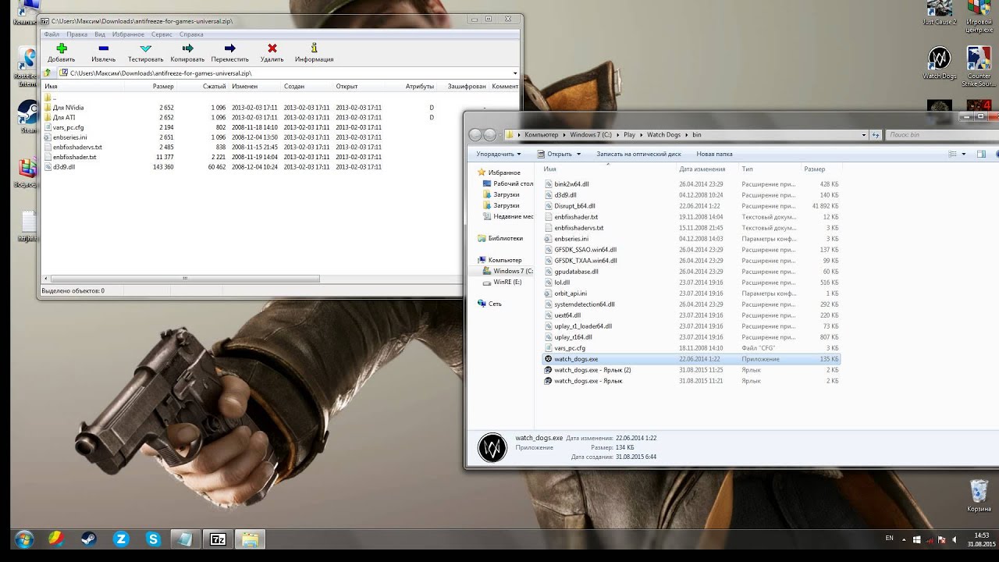Select Компьютер in the navigation pane

click(499, 260)
